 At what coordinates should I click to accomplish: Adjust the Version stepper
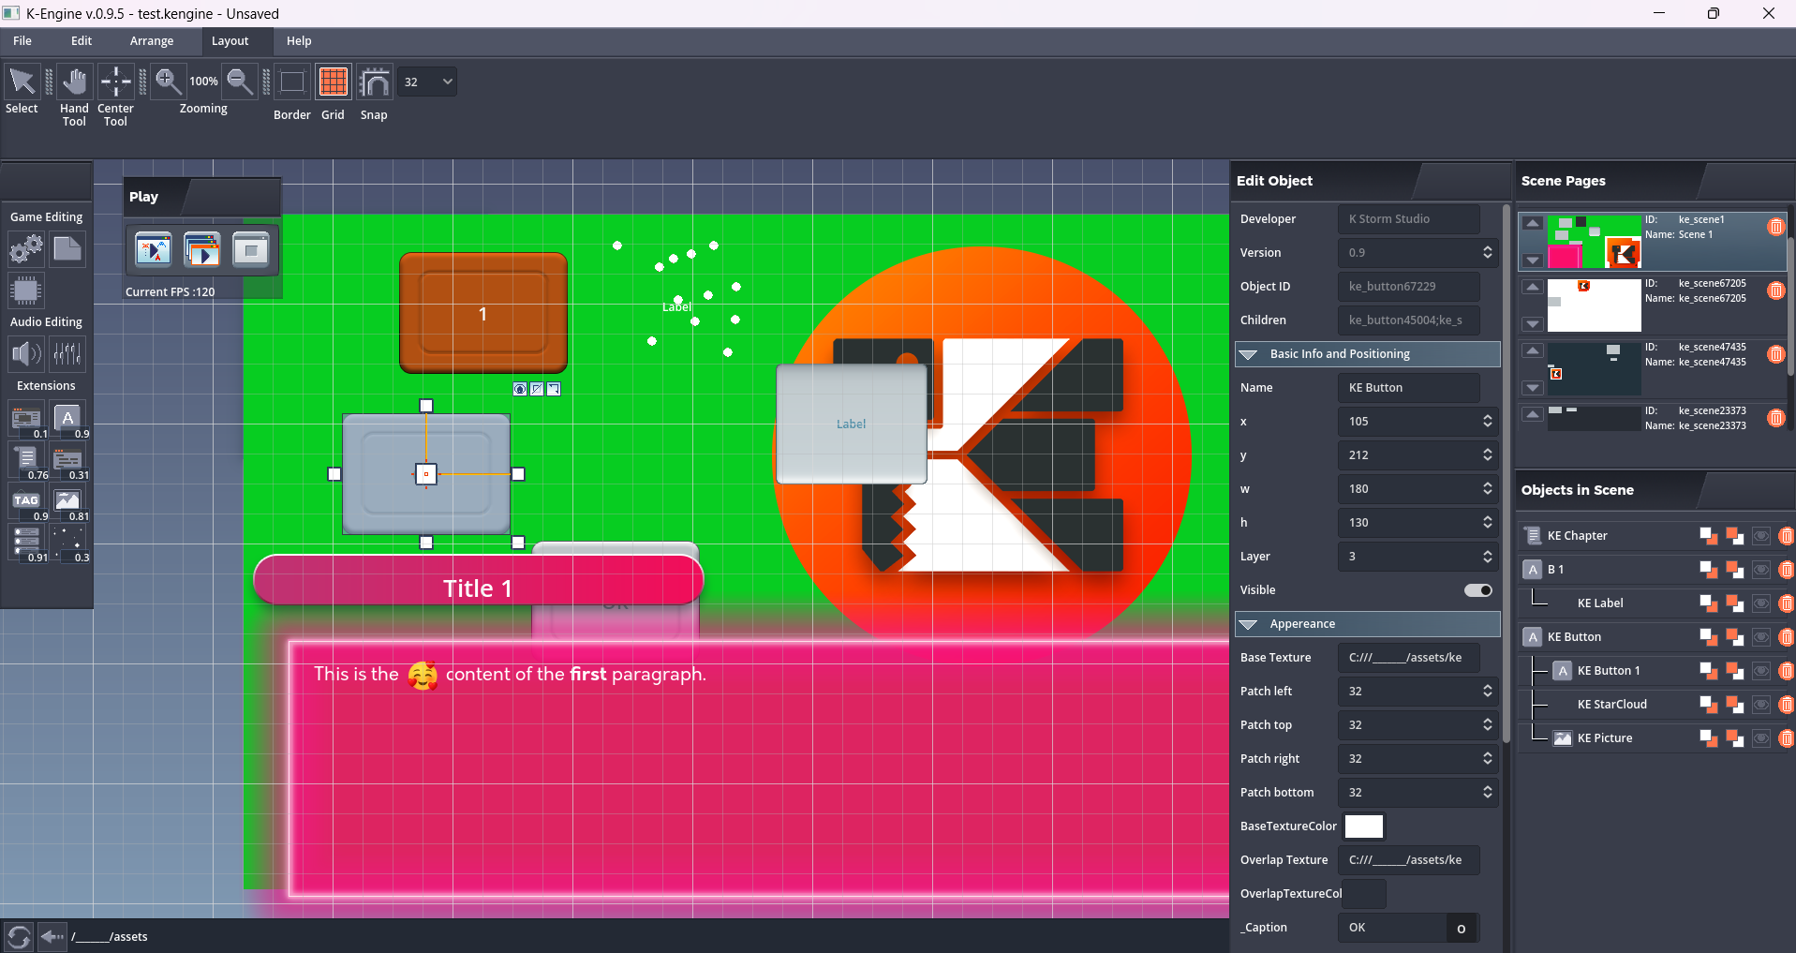[1487, 253]
